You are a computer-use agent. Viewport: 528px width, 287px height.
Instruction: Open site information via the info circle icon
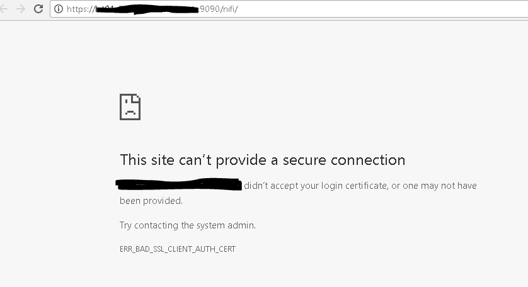(59, 9)
